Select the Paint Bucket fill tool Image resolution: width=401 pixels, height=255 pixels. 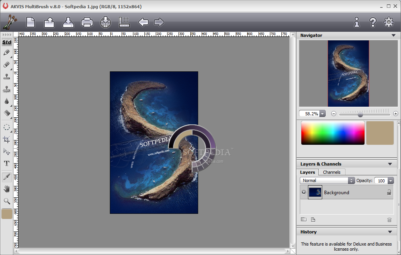click(7, 113)
